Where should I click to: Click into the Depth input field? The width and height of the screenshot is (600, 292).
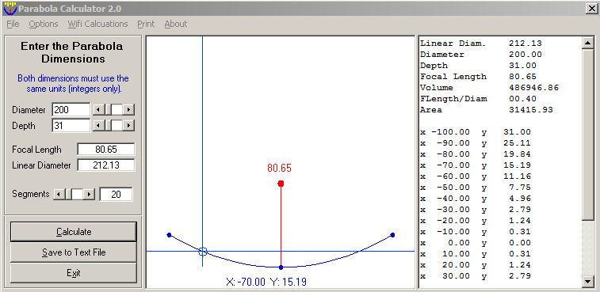pyautogui.click(x=71, y=125)
